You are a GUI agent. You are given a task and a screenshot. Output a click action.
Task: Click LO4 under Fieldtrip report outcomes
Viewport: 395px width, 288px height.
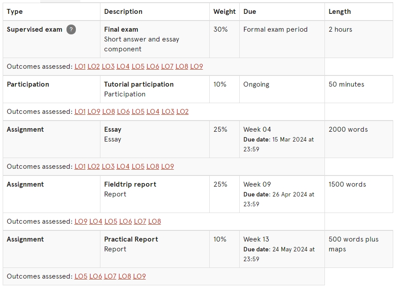coord(96,221)
